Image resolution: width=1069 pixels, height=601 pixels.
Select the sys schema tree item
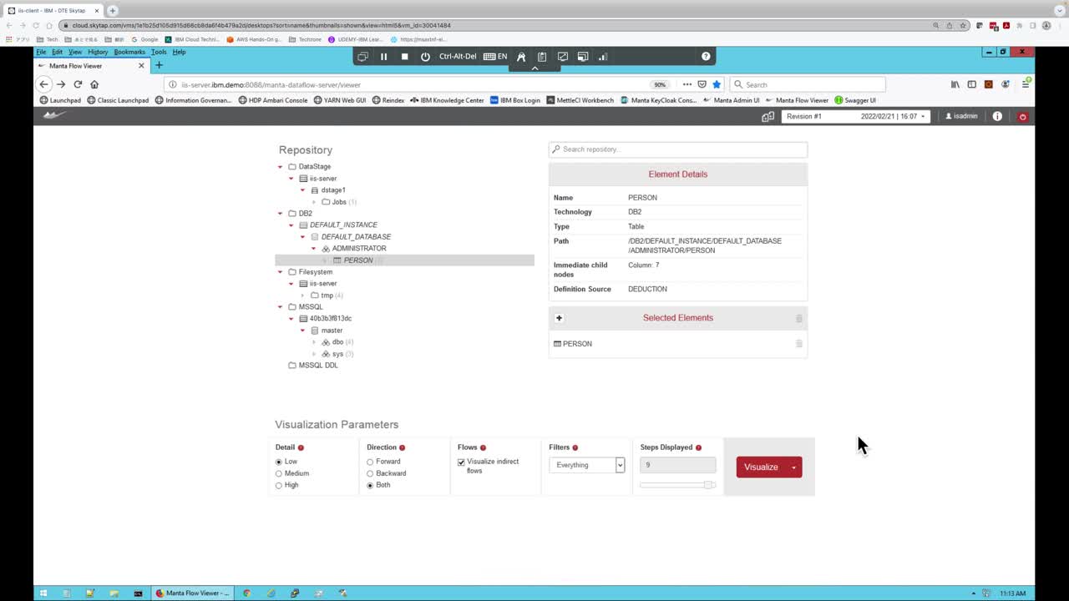click(x=337, y=354)
